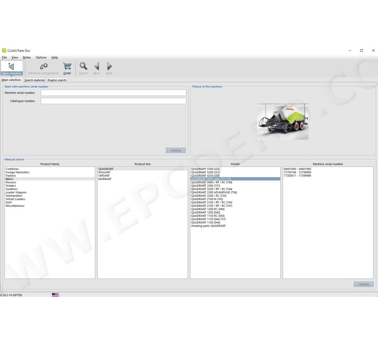Click the upper Catalog button
Viewport: 378px width, 344px height.
pos(176,150)
